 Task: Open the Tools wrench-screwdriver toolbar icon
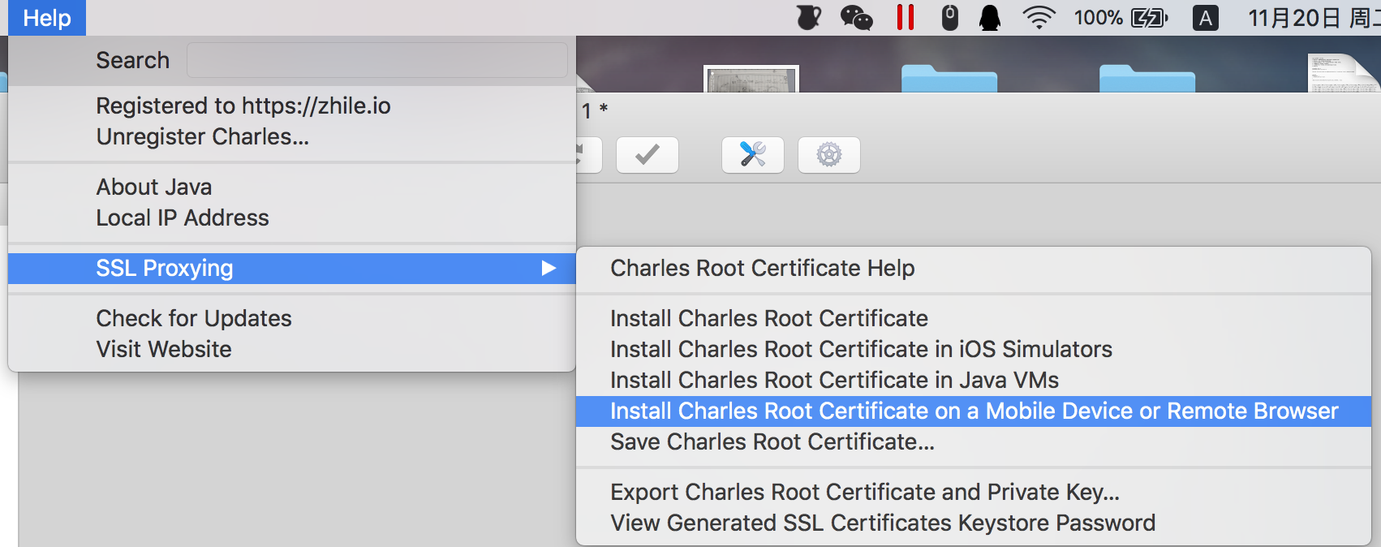point(753,154)
